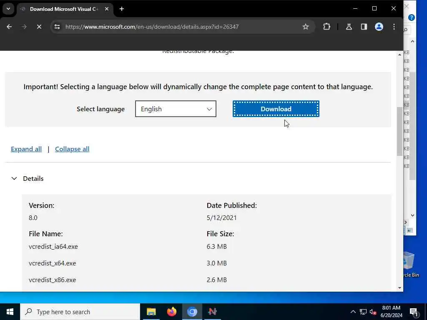Open Chrome Labs flask icon
Image resolution: width=427 pixels, height=320 pixels.
pyautogui.click(x=349, y=27)
